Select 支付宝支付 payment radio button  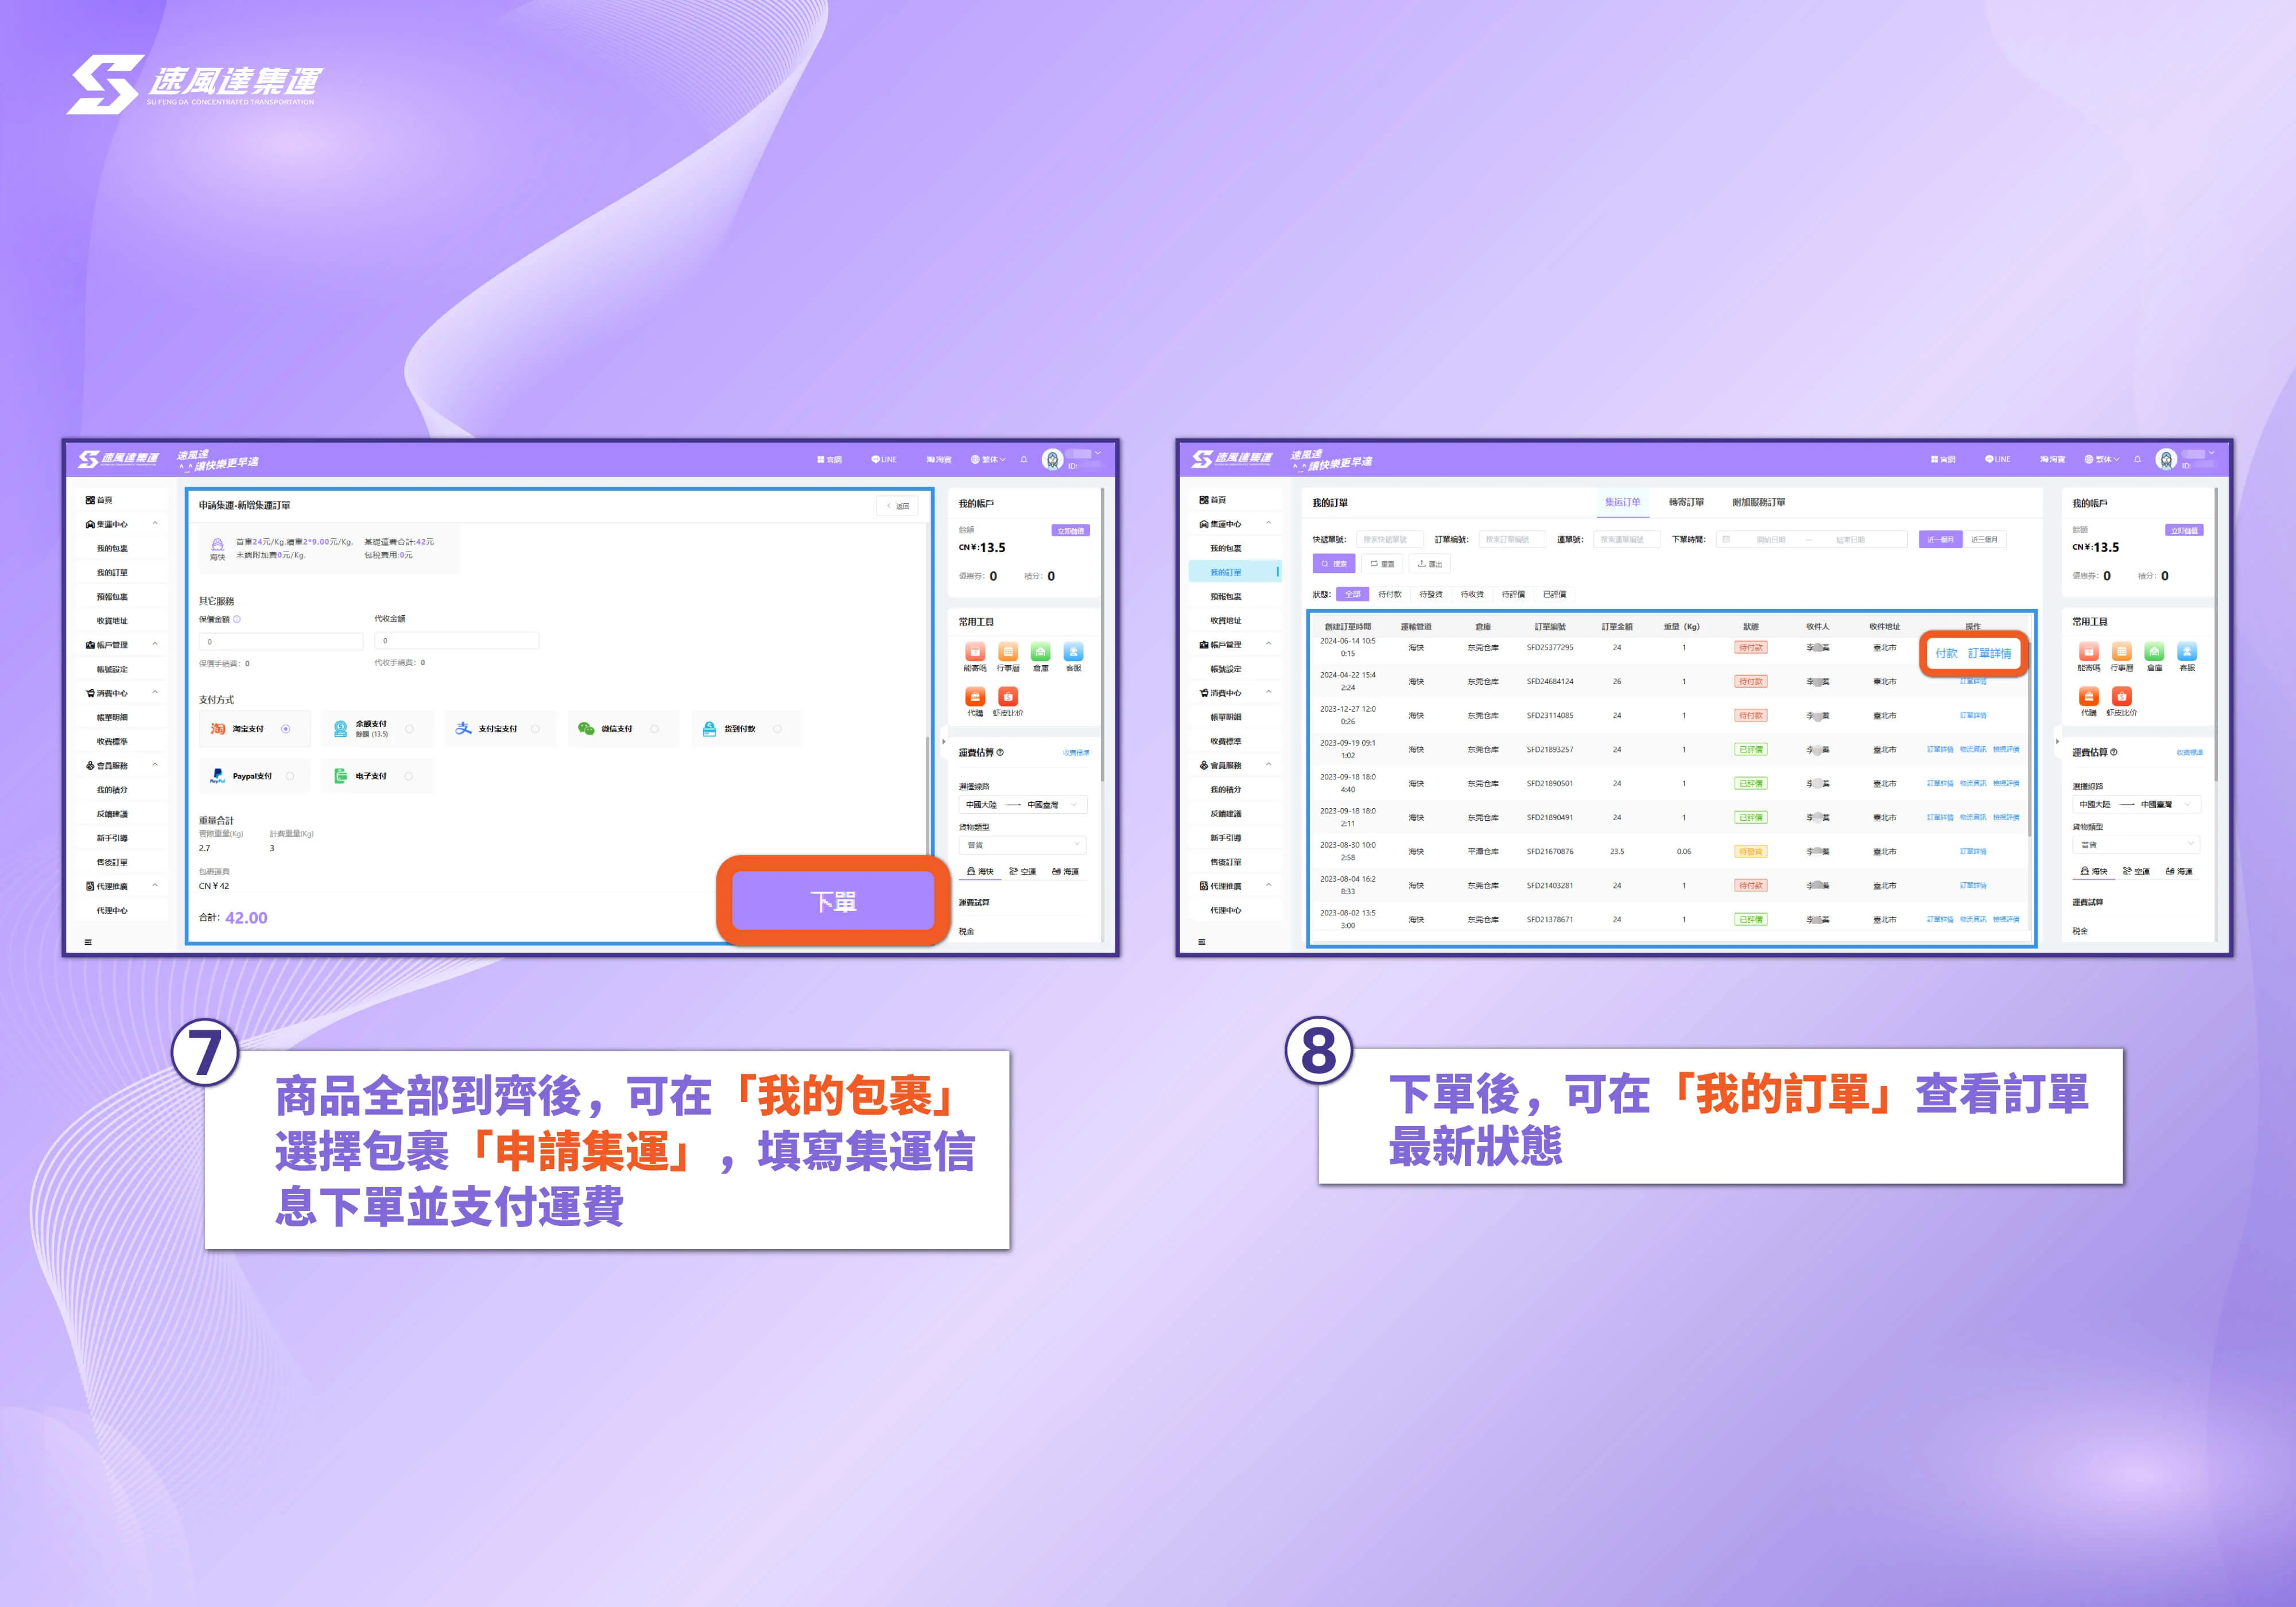pyautogui.click(x=535, y=729)
